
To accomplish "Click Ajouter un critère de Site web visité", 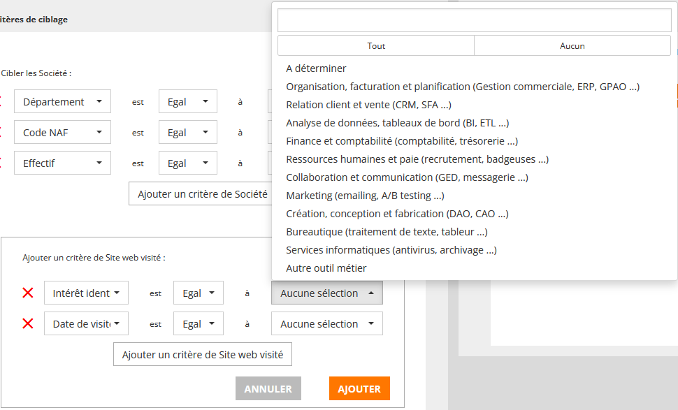I will [203, 355].
